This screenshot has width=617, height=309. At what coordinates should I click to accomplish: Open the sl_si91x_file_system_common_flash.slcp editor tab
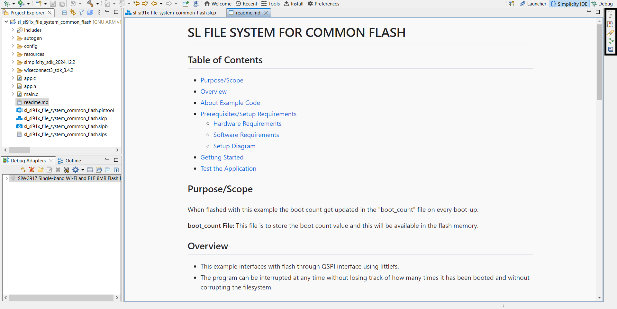click(x=174, y=13)
